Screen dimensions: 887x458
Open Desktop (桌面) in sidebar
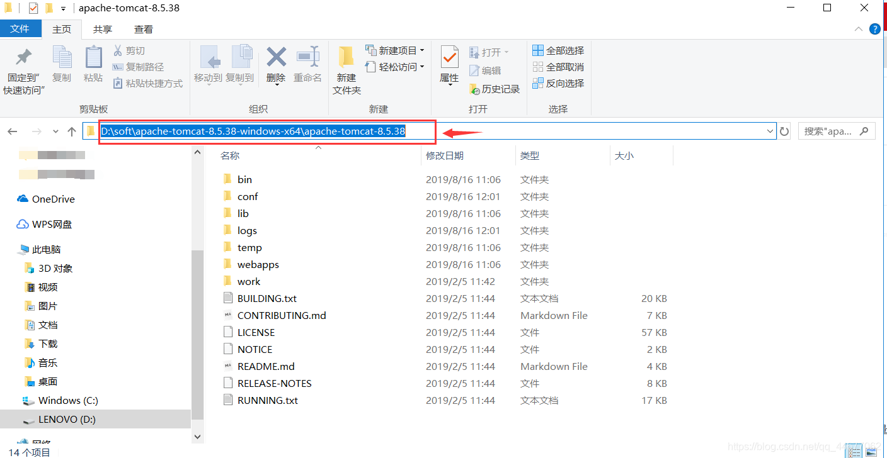(x=48, y=381)
